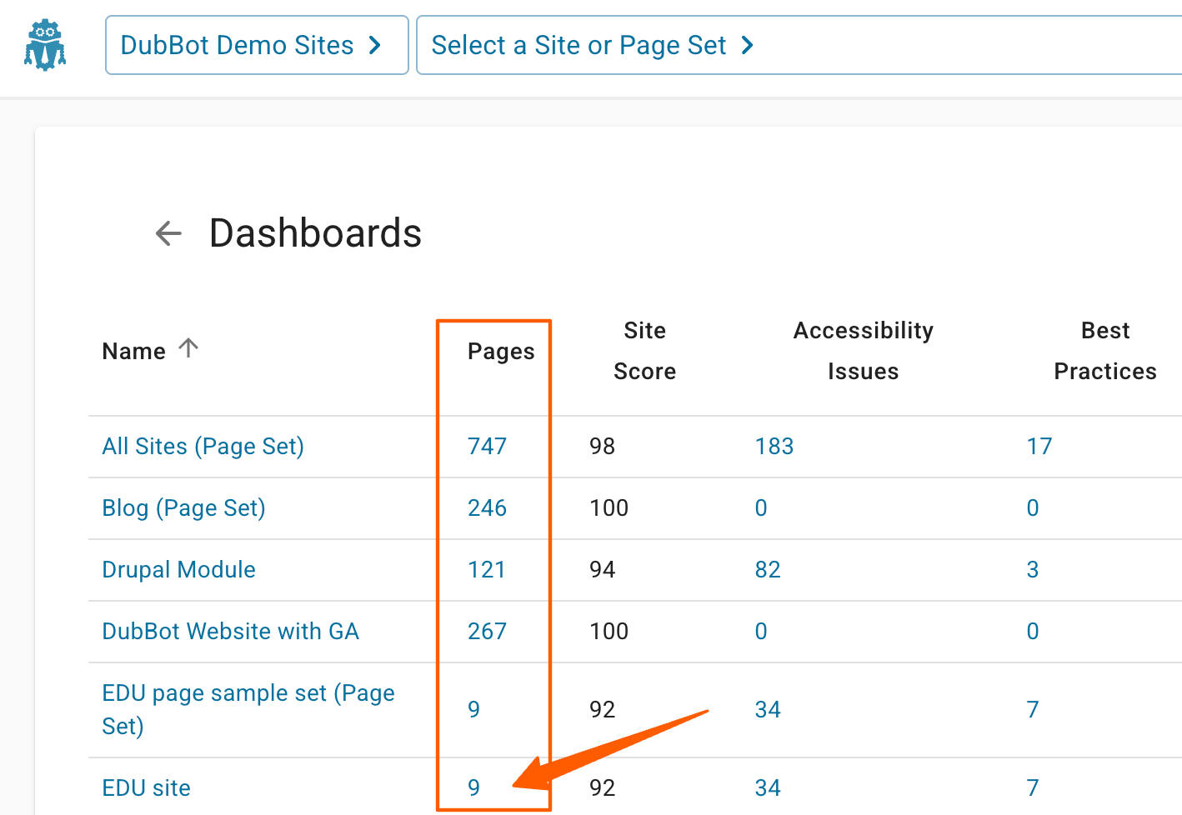The width and height of the screenshot is (1182, 815).
Task: Click the 82 accessibility issues for Drupal Module
Action: 768,569
